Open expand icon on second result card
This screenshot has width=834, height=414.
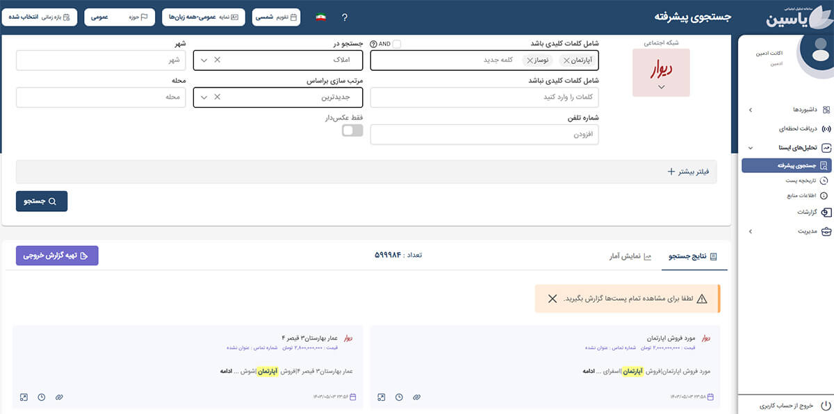(x=24, y=397)
